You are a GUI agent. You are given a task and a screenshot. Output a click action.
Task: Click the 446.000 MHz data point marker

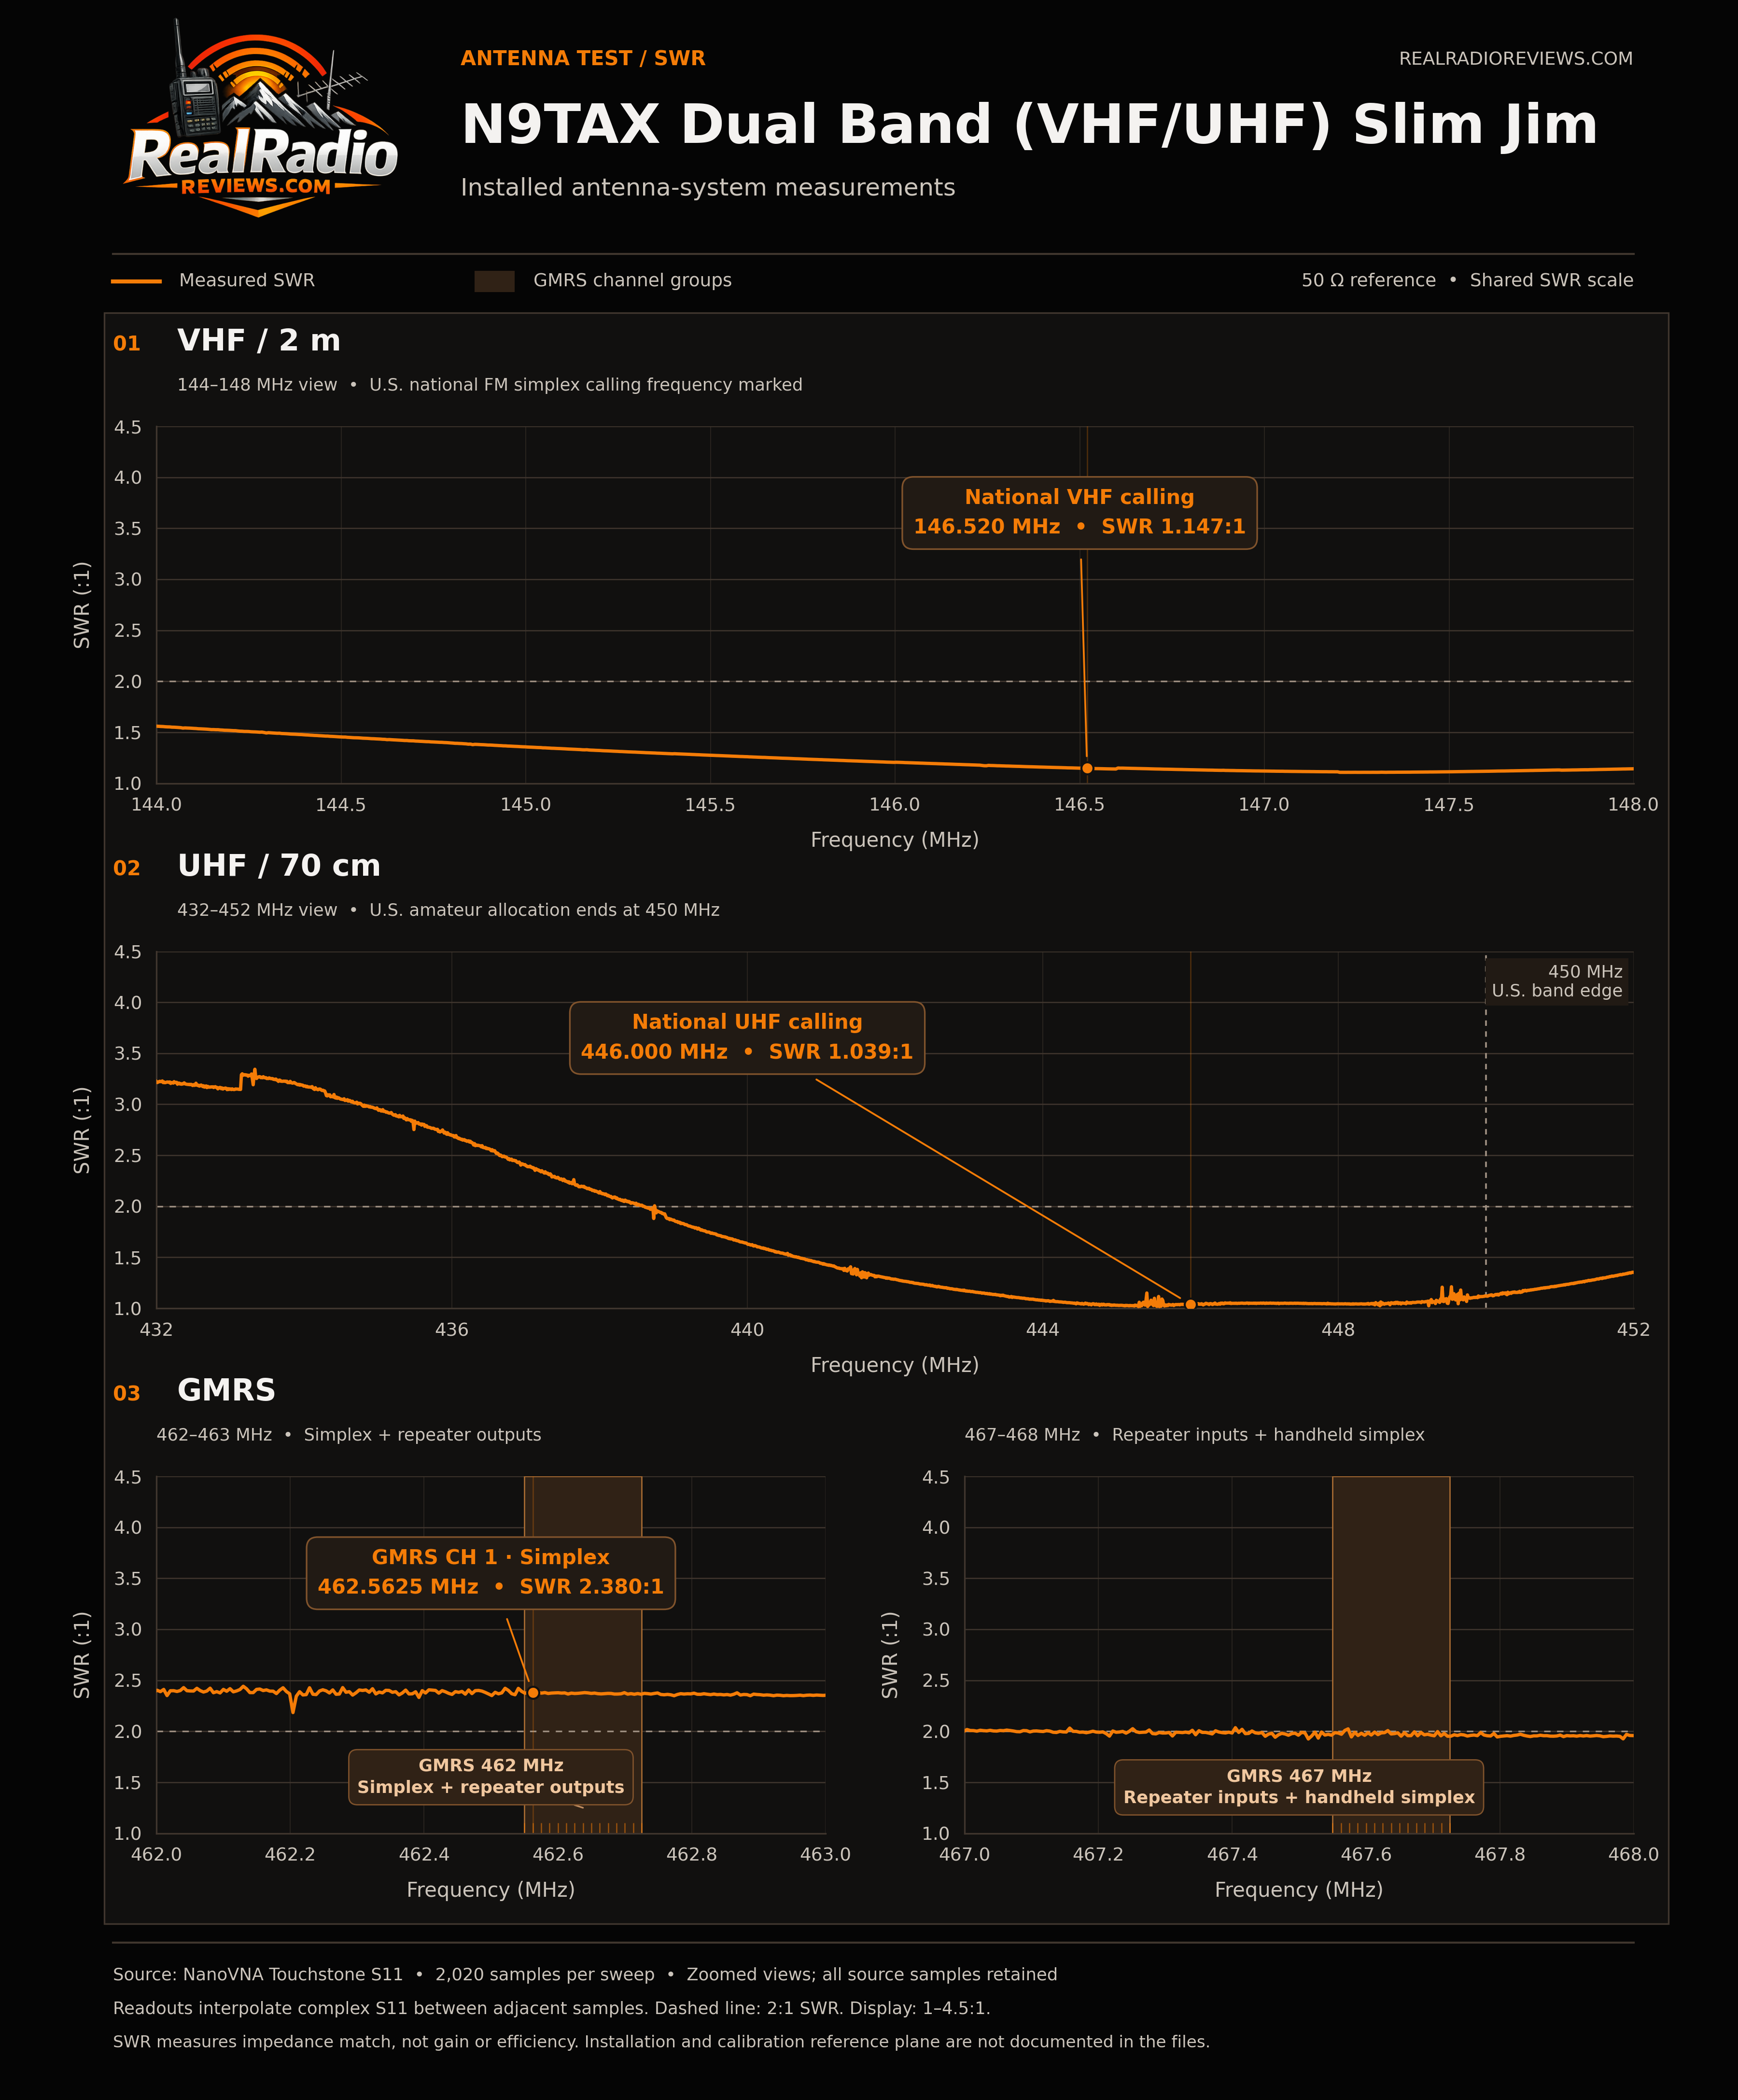point(1190,1304)
